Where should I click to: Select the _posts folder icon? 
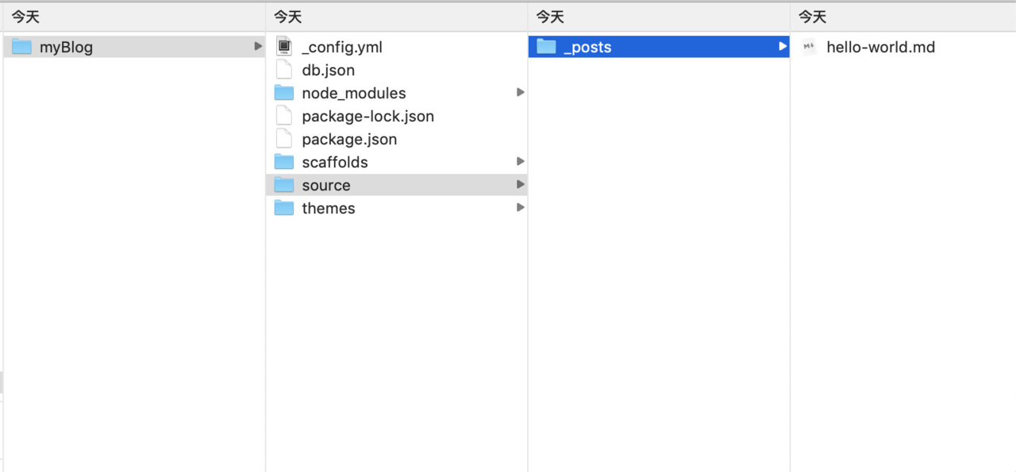point(546,47)
